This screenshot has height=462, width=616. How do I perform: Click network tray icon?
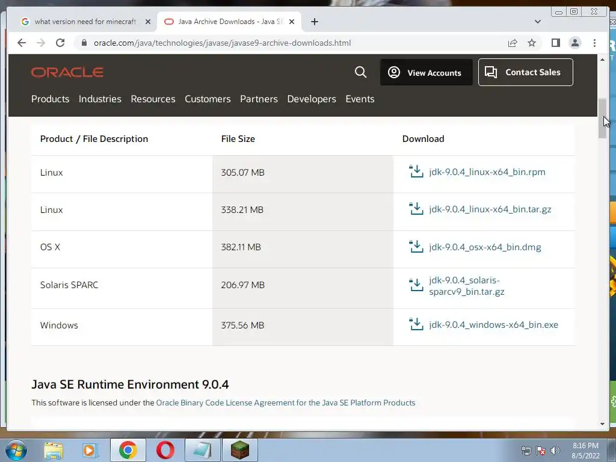pos(526,451)
